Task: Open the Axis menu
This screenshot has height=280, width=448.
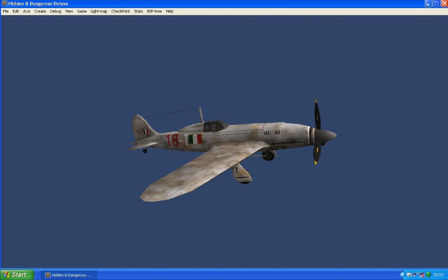Action: tap(26, 11)
